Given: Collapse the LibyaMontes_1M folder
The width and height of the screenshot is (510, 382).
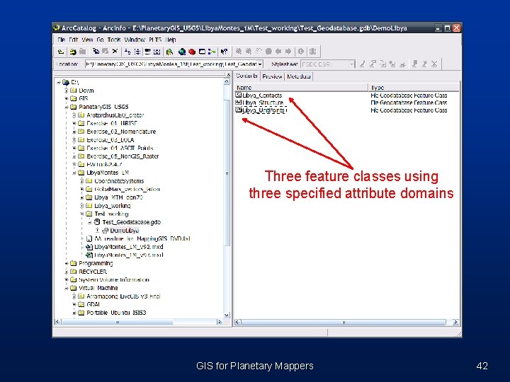Looking at the screenshot, I should coord(74,173).
